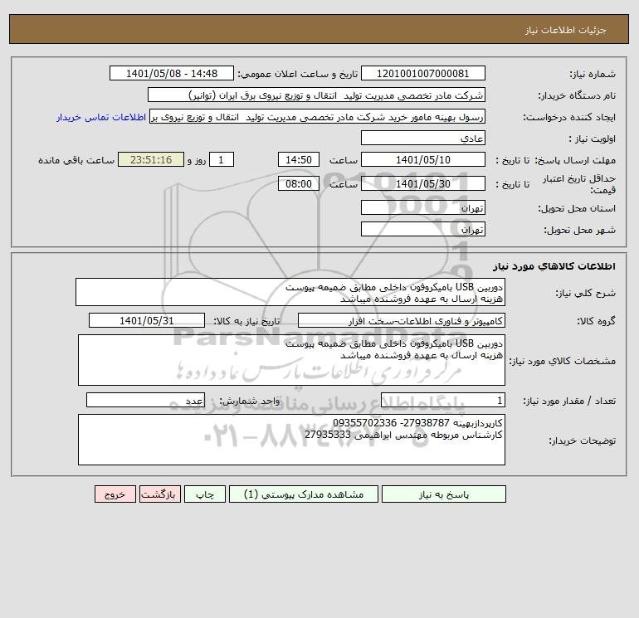The width and height of the screenshot is (639, 618).
Task: Click the general need description textbox
Action: pyautogui.click(x=290, y=292)
